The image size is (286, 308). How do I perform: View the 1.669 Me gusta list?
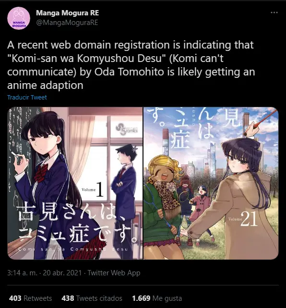tap(157, 298)
